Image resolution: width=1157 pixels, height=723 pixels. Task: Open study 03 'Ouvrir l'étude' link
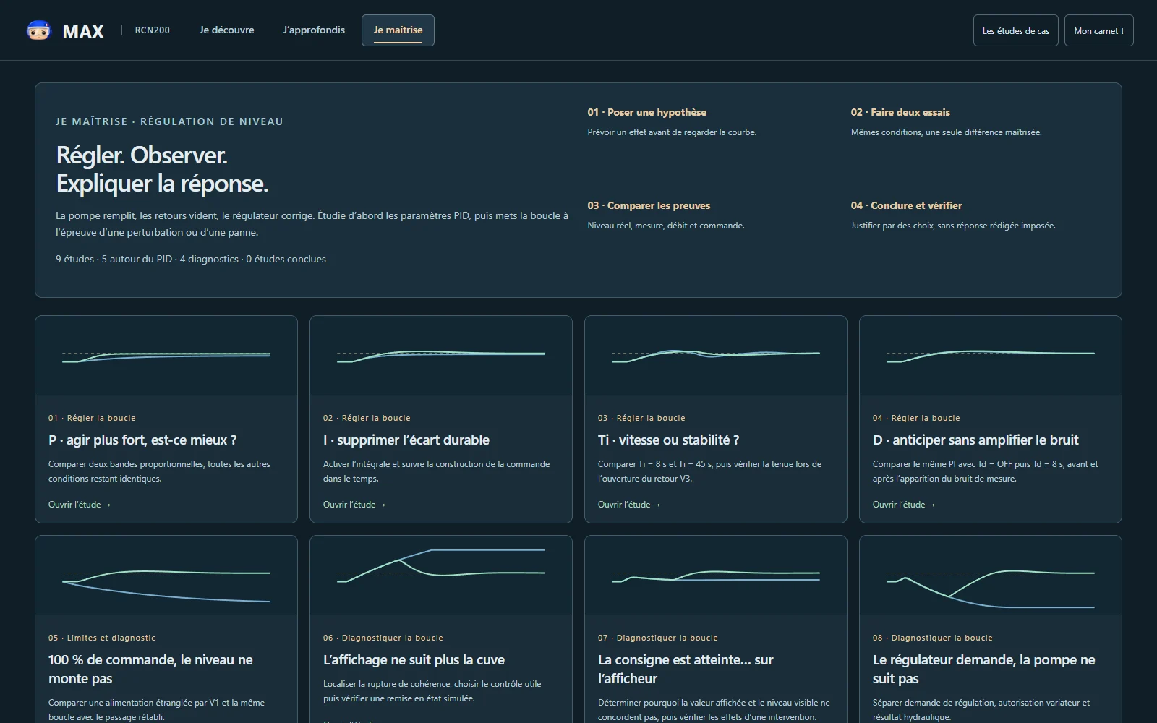(x=629, y=505)
